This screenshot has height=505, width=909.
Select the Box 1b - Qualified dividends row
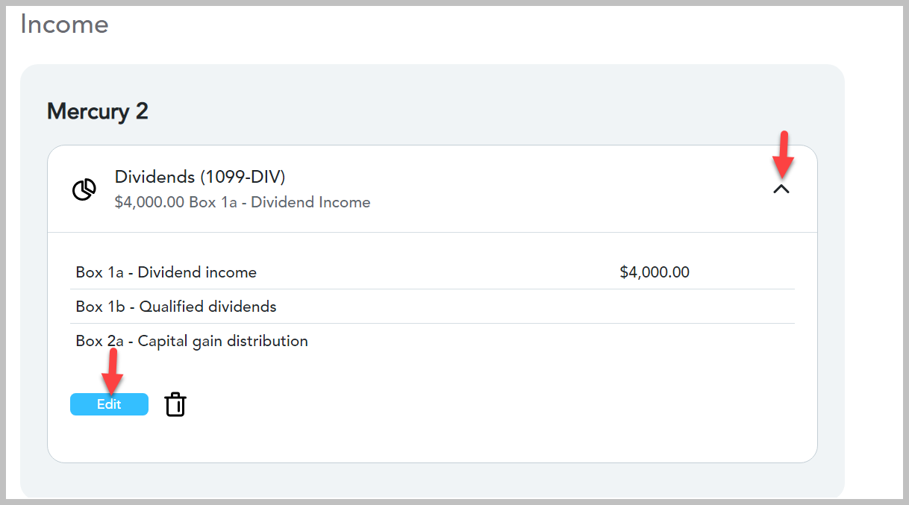432,307
